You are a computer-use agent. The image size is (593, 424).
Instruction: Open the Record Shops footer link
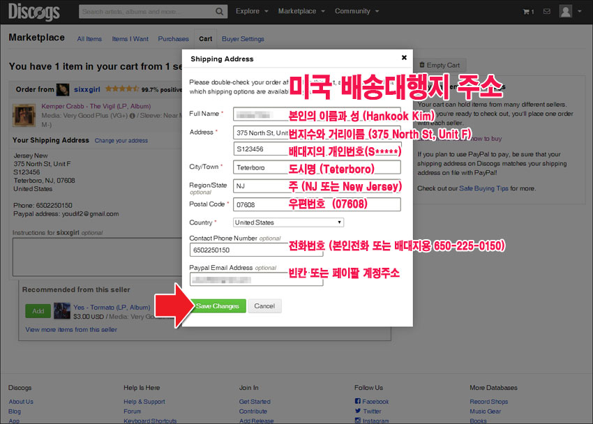coord(488,401)
